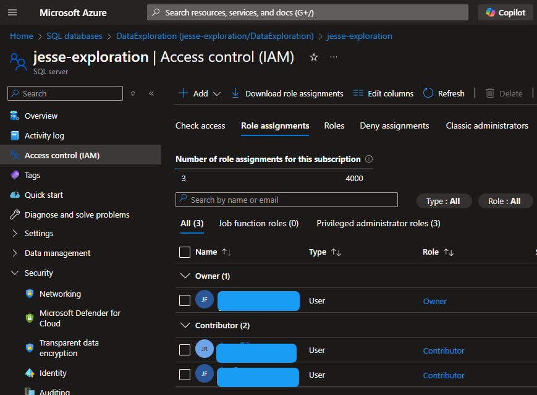Expand the Data management group
This screenshot has height=395, width=537.
[57, 253]
